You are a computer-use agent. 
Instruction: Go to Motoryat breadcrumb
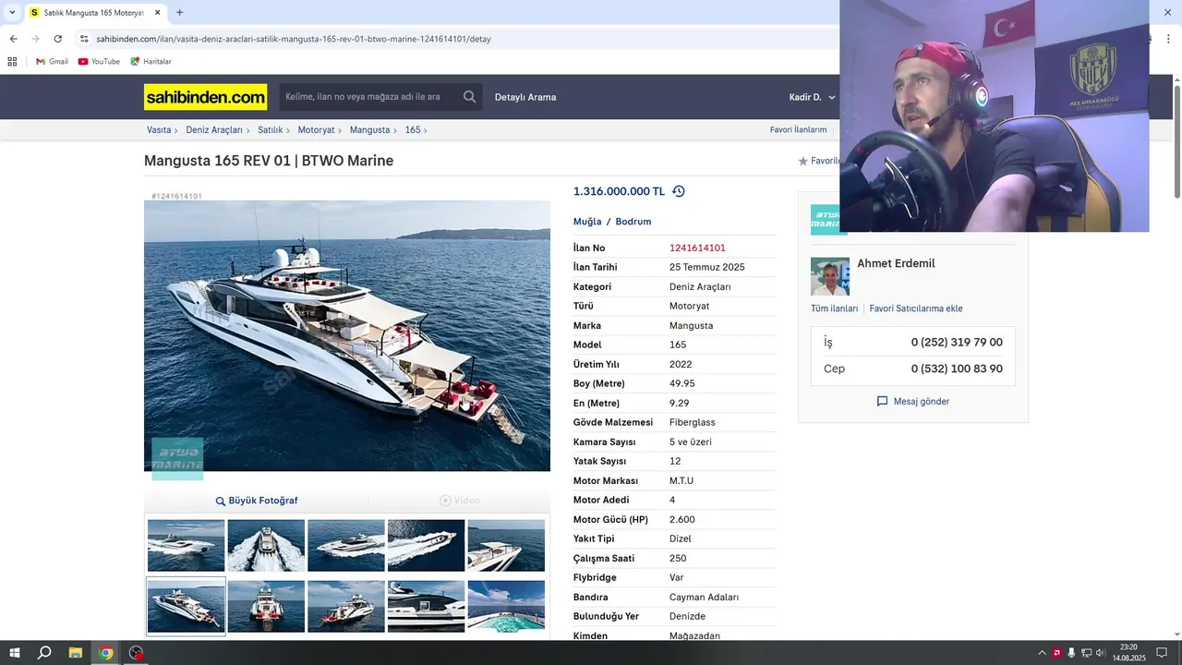(316, 130)
